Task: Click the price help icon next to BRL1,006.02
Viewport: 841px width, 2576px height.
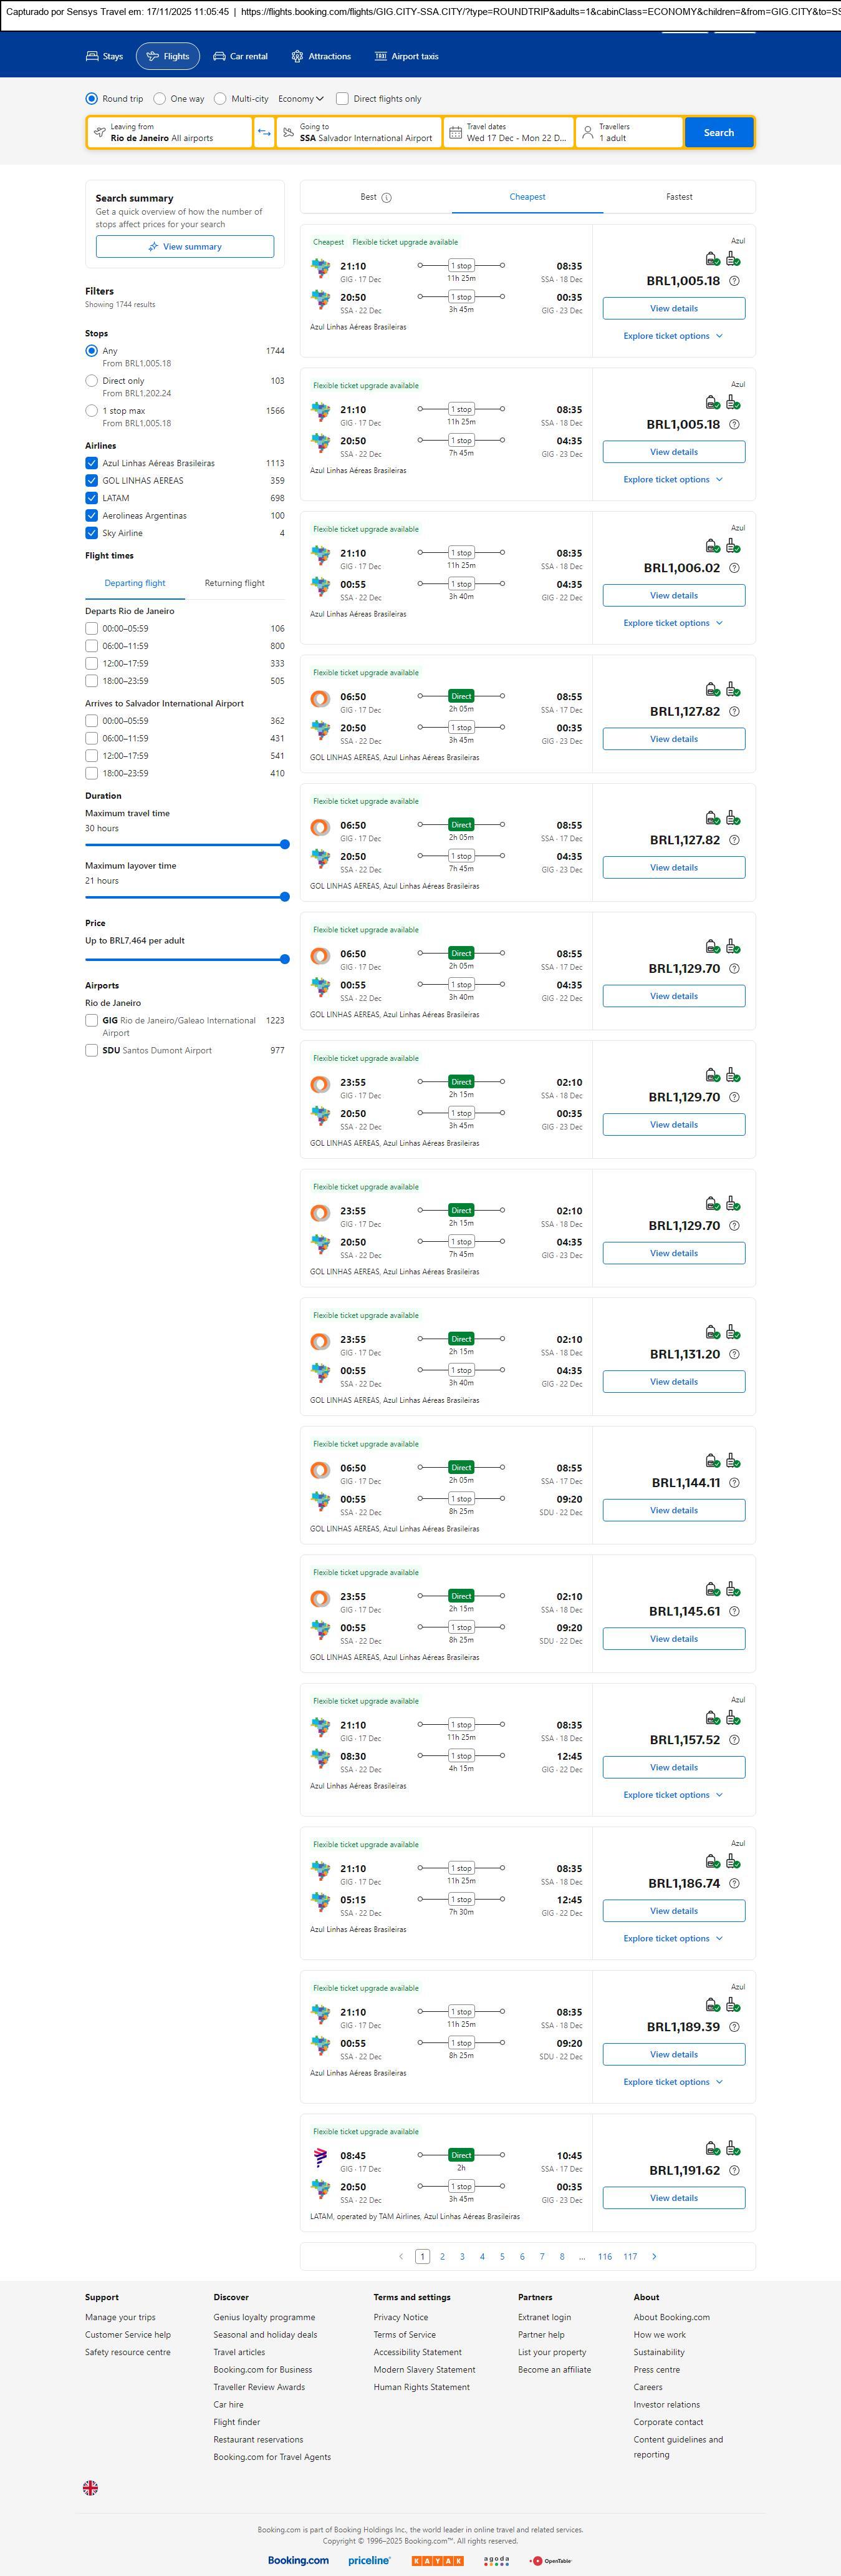Action: coord(734,568)
